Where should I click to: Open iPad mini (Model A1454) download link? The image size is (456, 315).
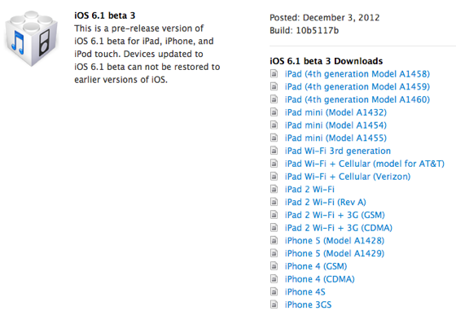[x=335, y=125]
